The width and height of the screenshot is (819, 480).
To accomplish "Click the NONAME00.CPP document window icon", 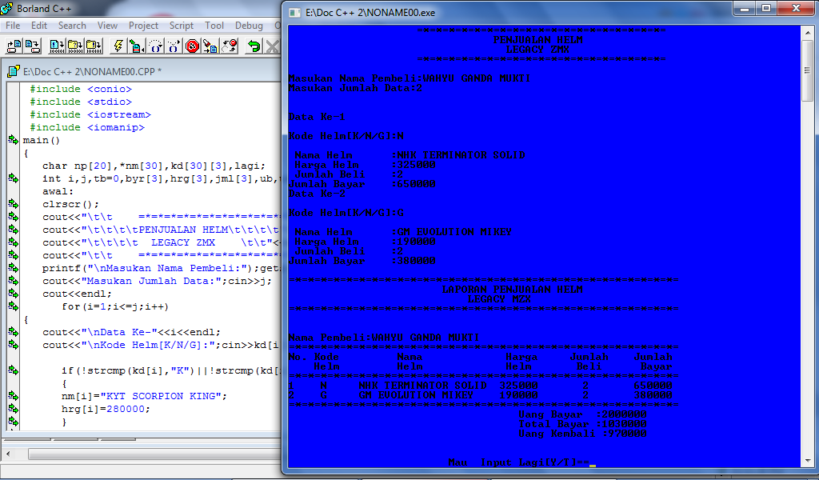I will point(13,71).
